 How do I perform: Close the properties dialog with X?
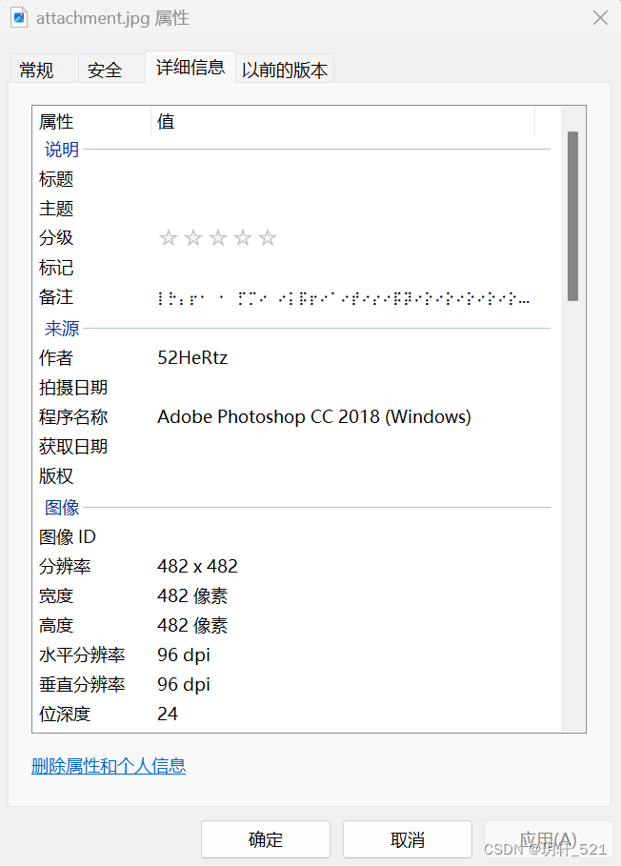[601, 18]
